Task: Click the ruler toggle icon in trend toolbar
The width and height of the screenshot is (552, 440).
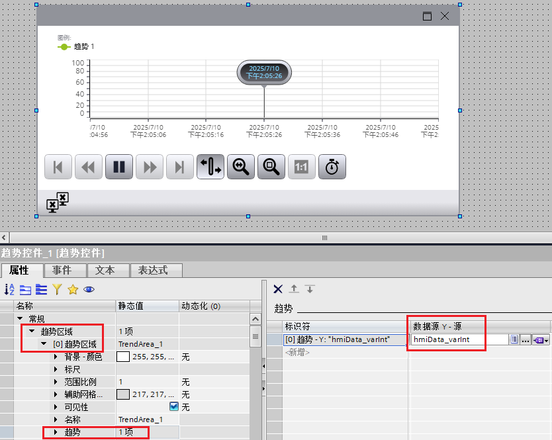Action: point(210,167)
